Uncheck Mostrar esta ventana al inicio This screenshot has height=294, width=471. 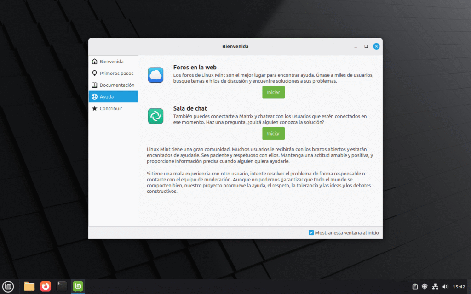311,233
